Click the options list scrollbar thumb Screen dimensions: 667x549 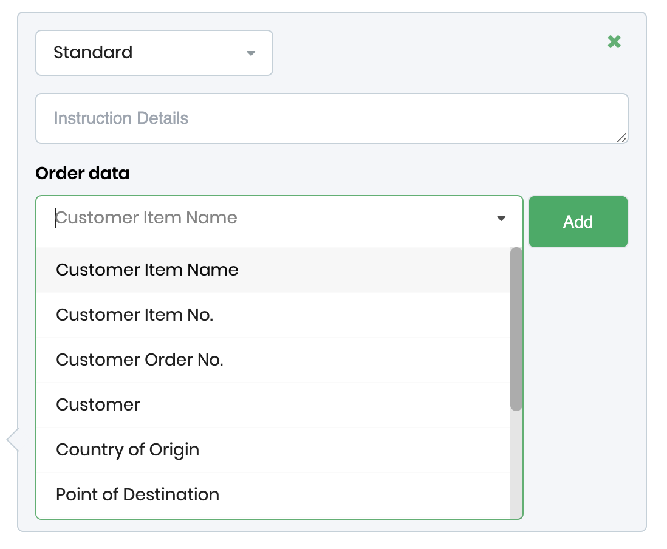click(516, 329)
